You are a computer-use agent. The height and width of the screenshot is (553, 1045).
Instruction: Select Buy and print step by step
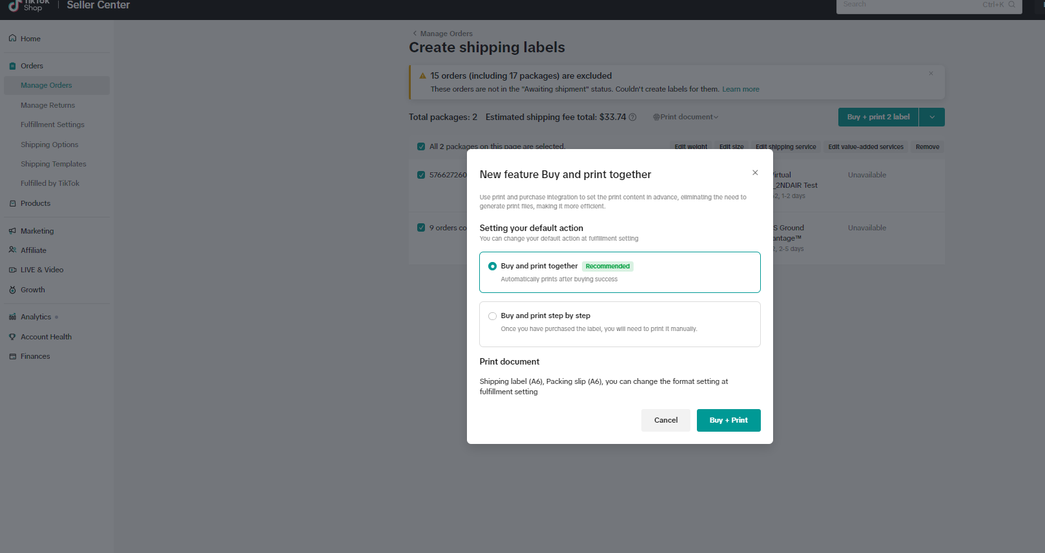coord(493,316)
